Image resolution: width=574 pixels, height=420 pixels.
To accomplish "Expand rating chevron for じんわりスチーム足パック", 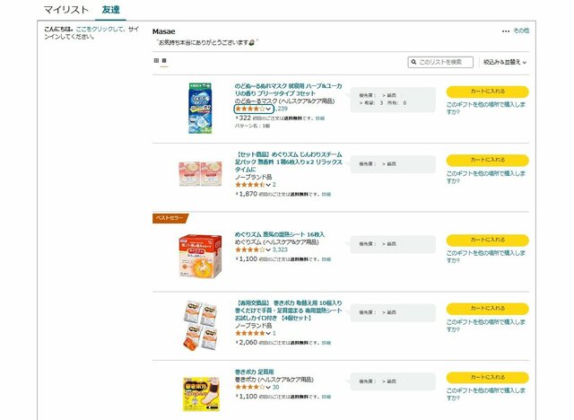I will point(268,185).
